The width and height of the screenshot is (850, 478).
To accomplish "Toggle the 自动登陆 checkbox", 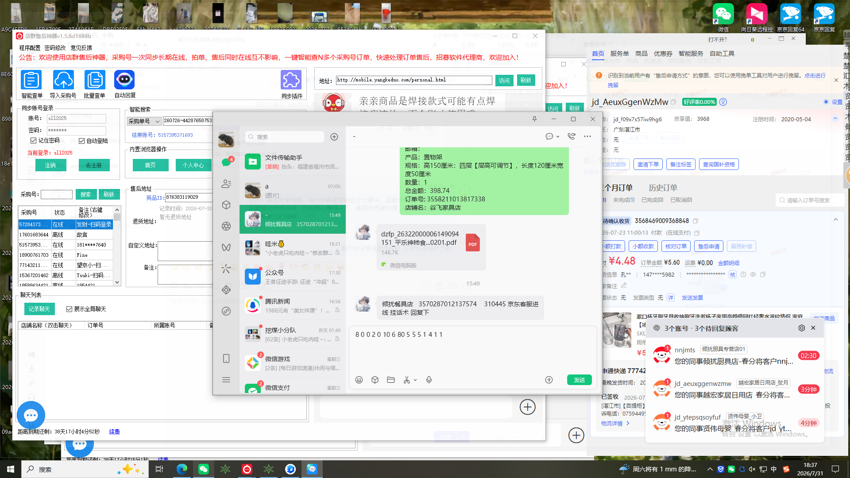I will click(x=81, y=141).
